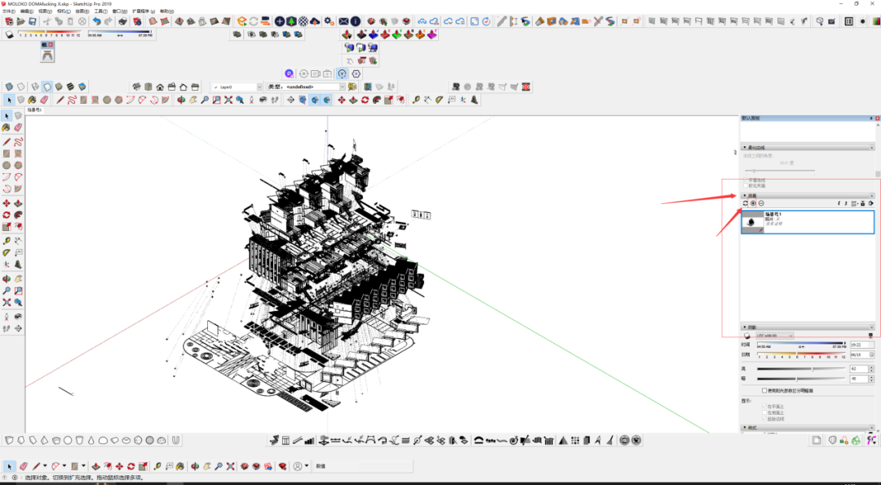The image size is (881, 485).
Task: Click the Redo arrow icon
Action: [x=108, y=21]
